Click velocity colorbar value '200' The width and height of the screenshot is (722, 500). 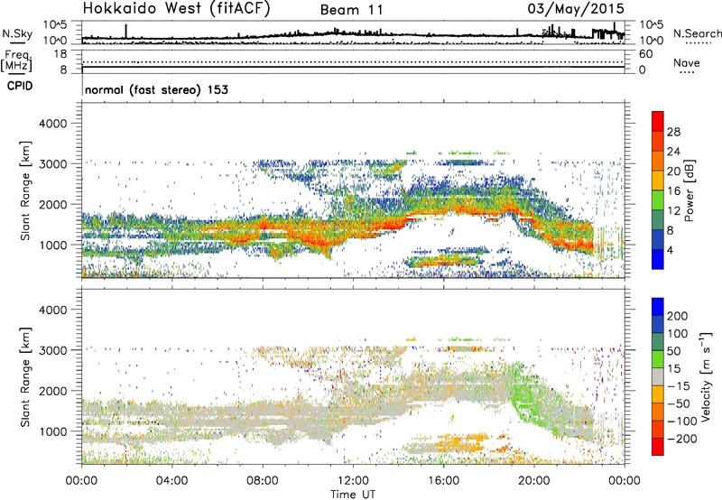678,316
